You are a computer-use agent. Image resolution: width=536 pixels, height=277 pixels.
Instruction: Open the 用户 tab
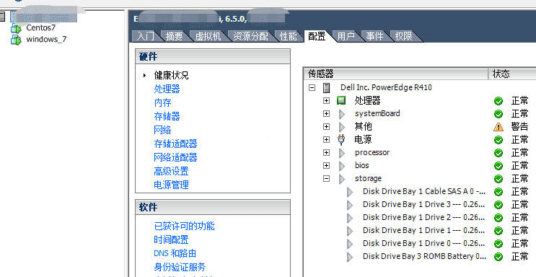346,36
